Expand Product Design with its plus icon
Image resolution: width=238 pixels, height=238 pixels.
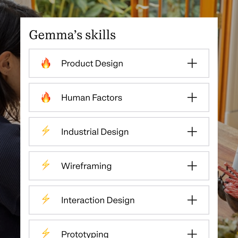tap(192, 63)
